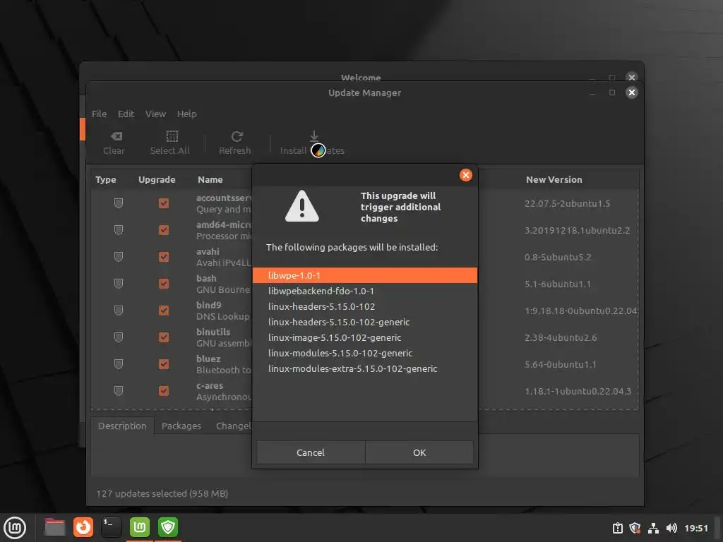This screenshot has width=723, height=542.
Task: Switch to the Description tab
Action: [122, 426]
